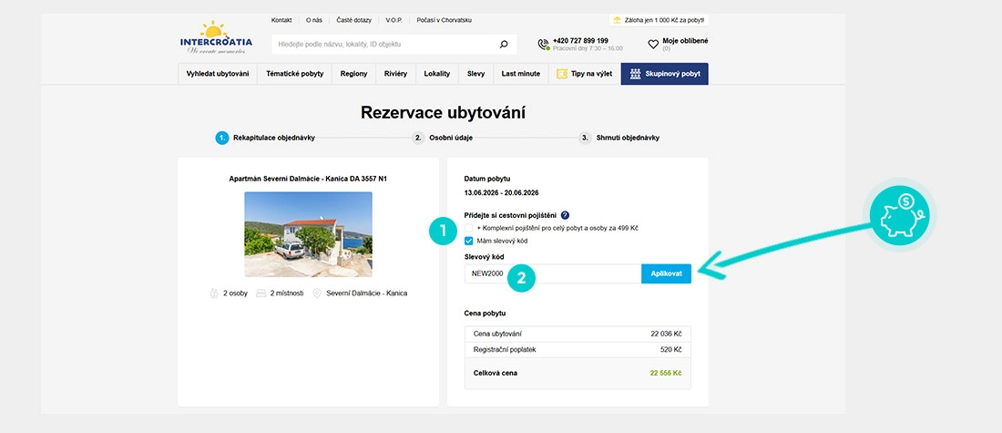The width and height of the screenshot is (1002, 433).
Task: Click the umbrella icon in deposit banner
Action: coord(617,20)
